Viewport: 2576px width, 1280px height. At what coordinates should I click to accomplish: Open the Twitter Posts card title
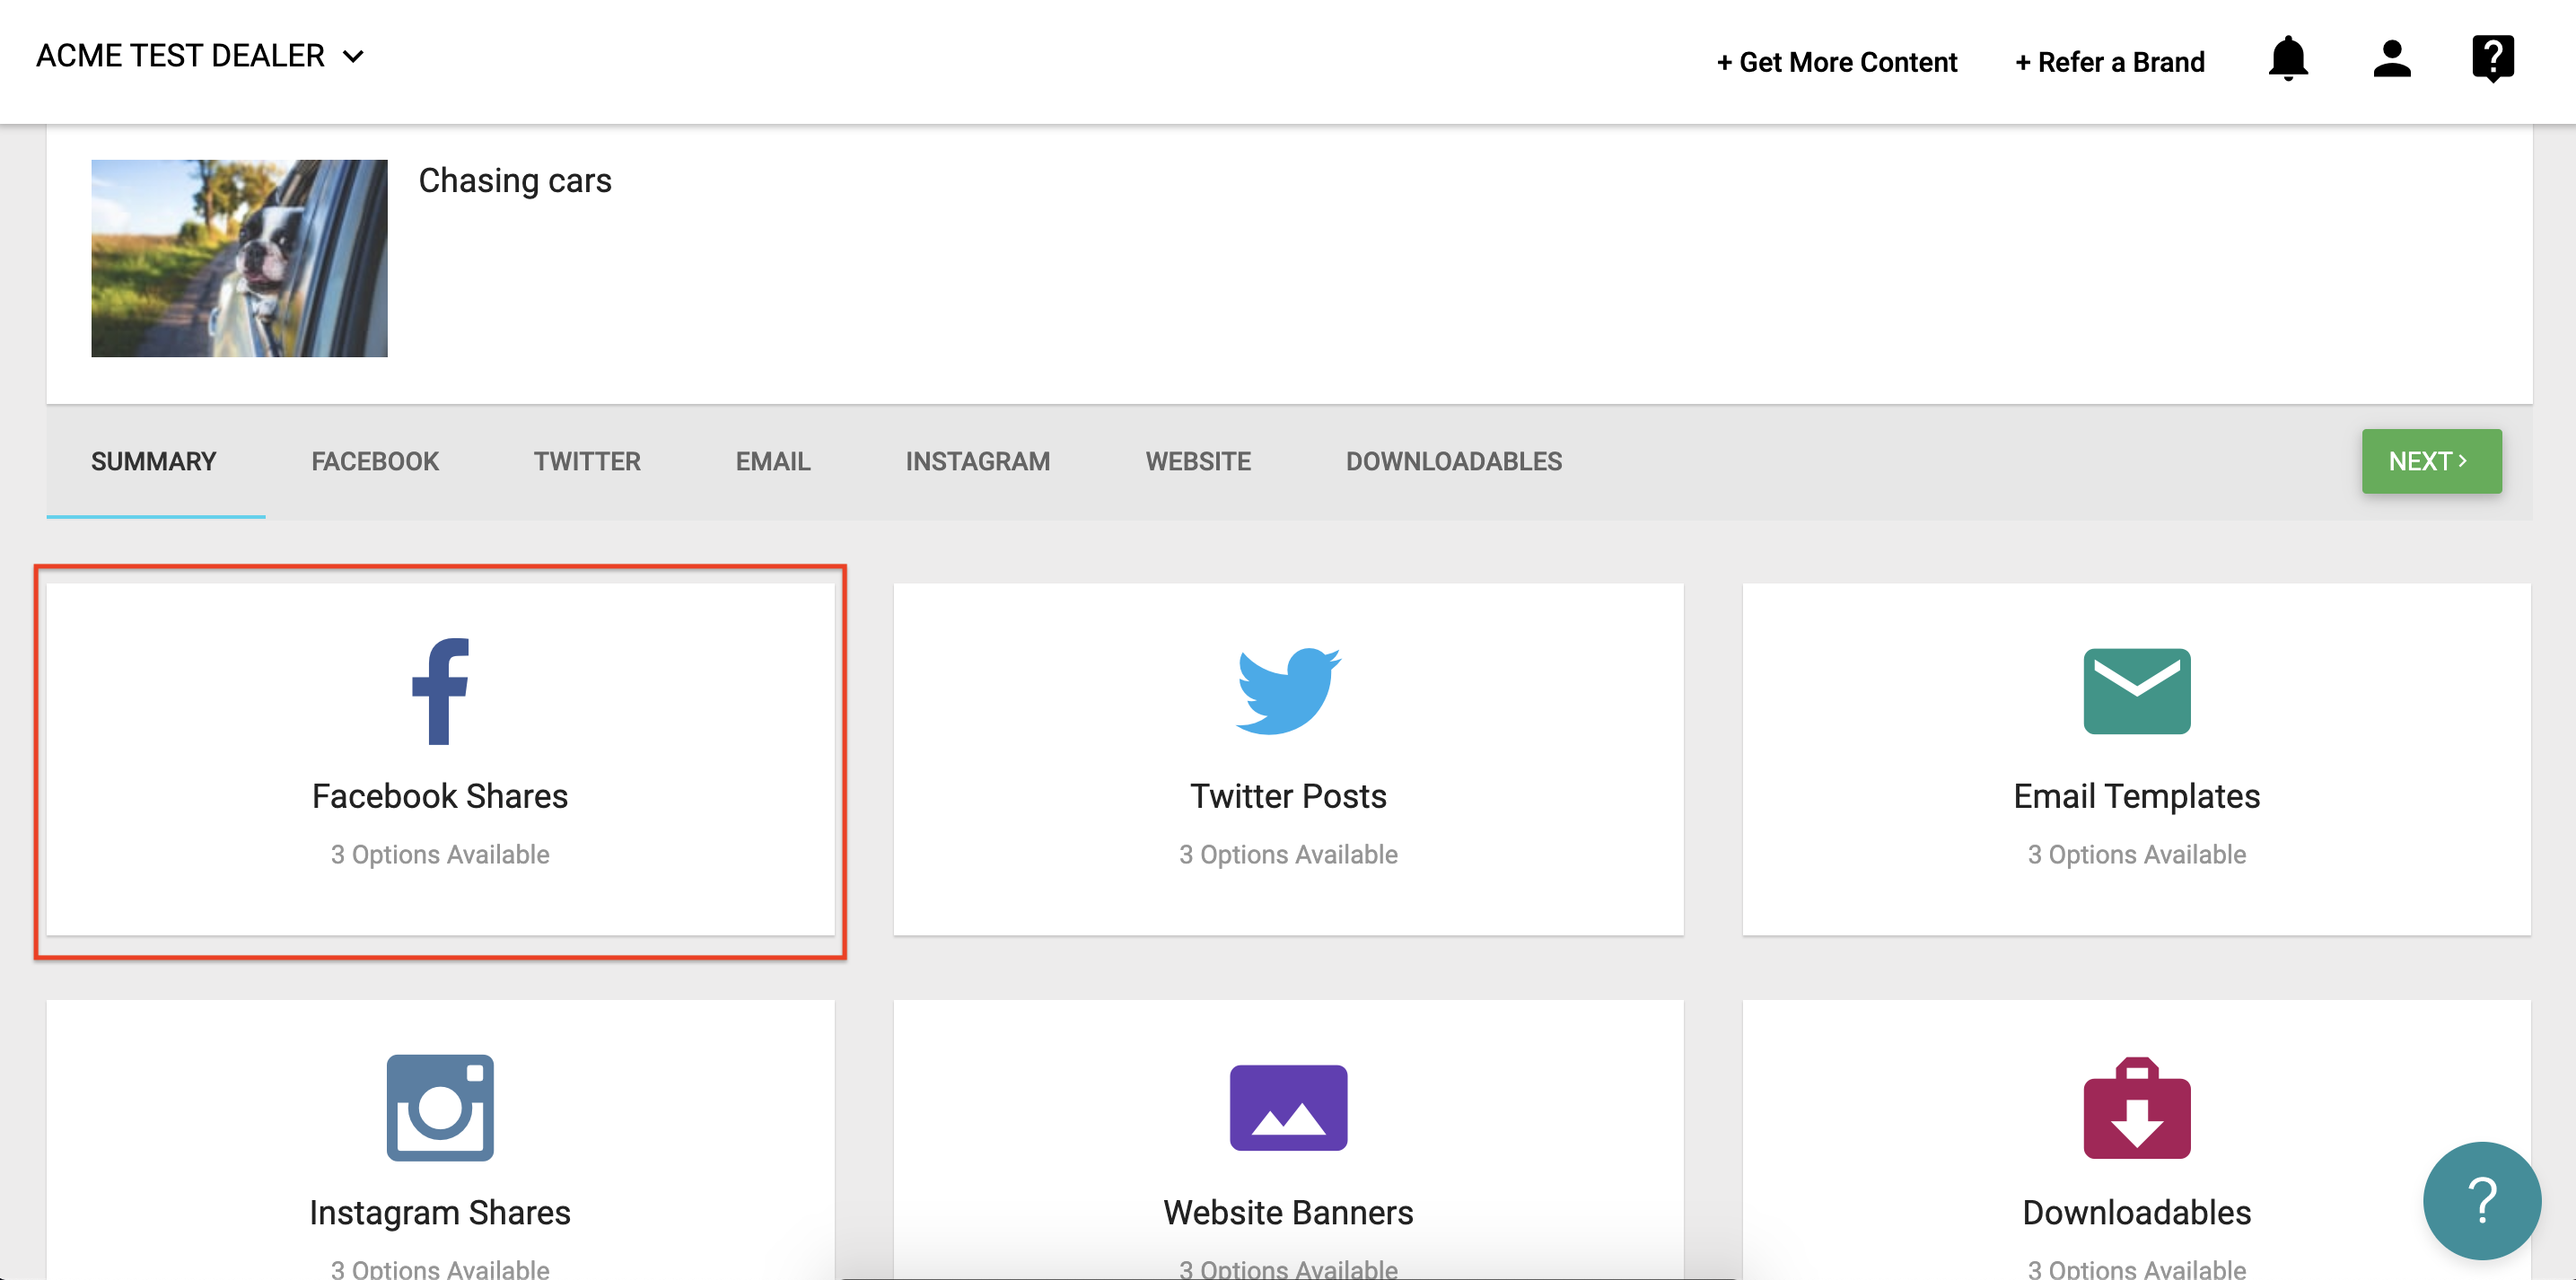(1288, 796)
